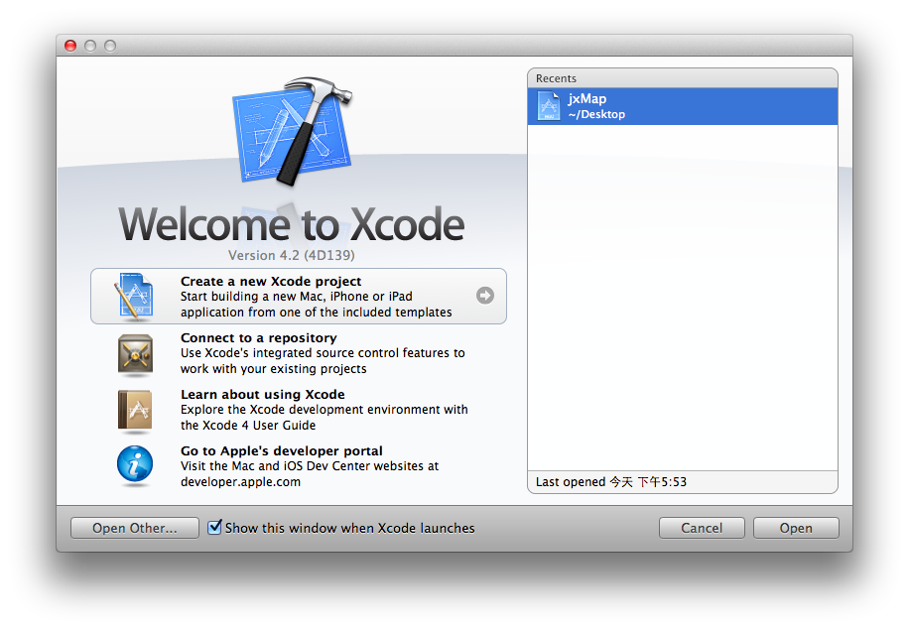Click the Last opened timestamp text
This screenshot has height=630, width=909.
tap(611, 482)
